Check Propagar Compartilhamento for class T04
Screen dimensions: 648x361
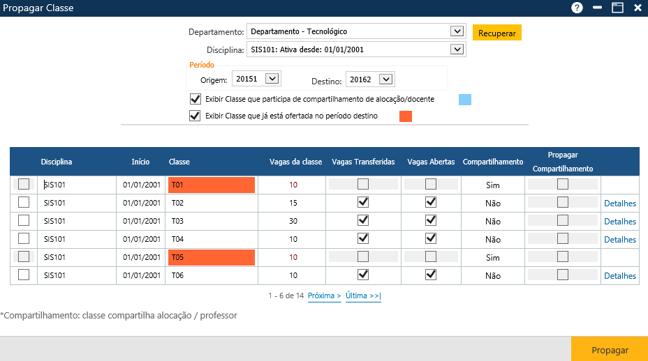[x=562, y=238]
